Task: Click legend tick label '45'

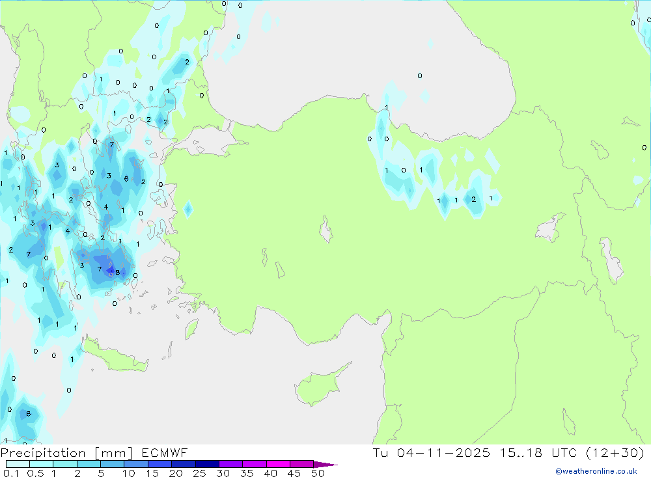Action: point(294,473)
